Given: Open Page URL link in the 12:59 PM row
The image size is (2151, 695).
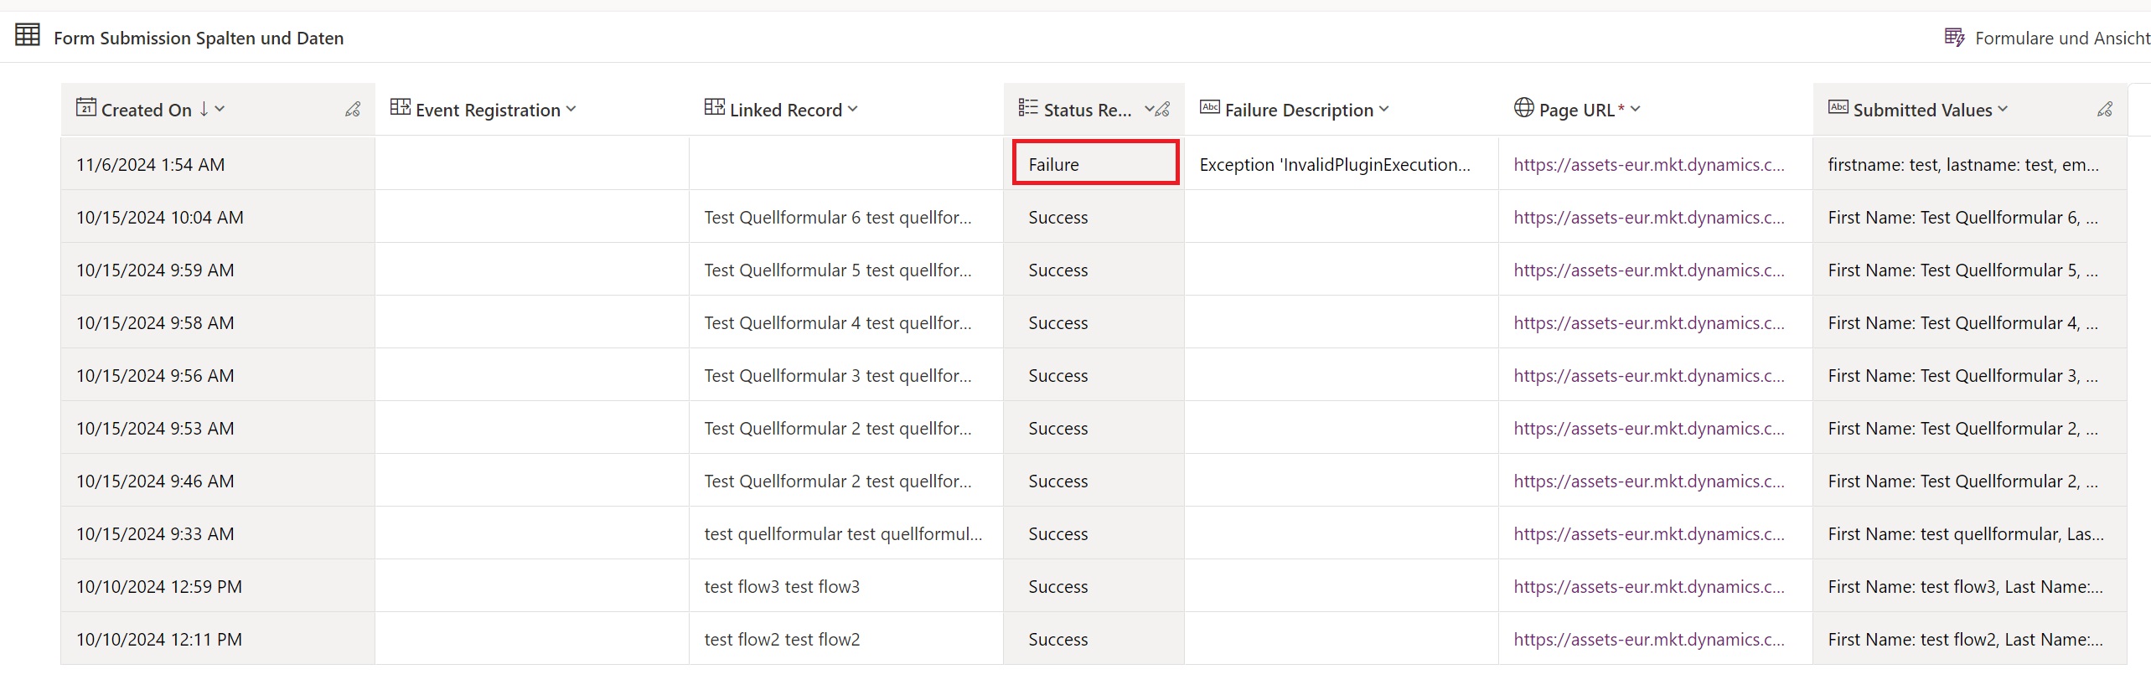Looking at the screenshot, I should 1648,587.
